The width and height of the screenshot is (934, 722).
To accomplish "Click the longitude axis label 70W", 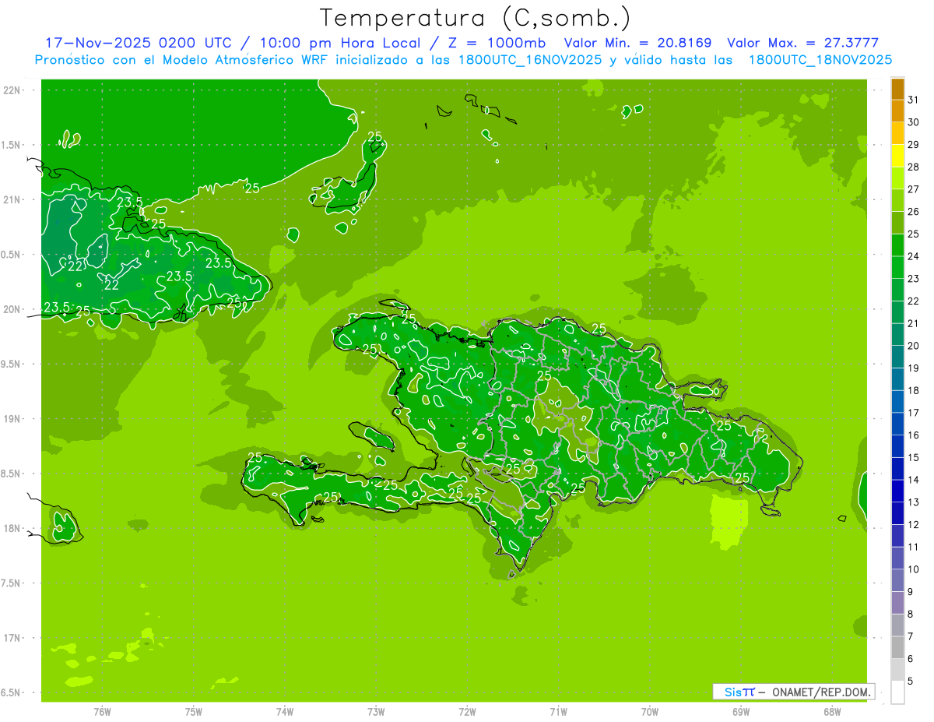I will click(x=650, y=712).
